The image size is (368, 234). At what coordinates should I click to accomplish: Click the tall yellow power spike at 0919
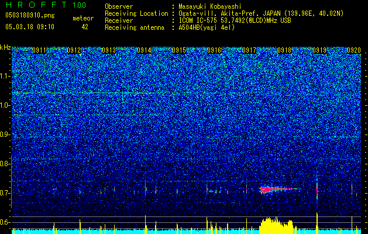coord(317,223)
